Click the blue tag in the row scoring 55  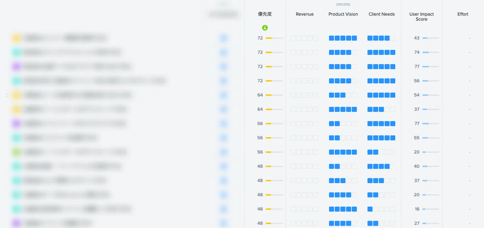pyautogui.click(x=223, y=138)
